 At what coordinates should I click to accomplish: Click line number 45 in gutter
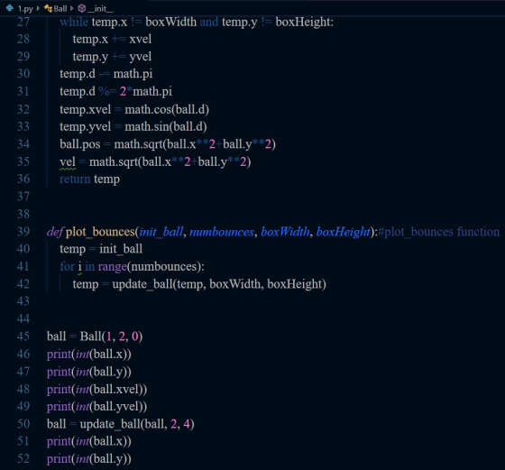[23, 336]
